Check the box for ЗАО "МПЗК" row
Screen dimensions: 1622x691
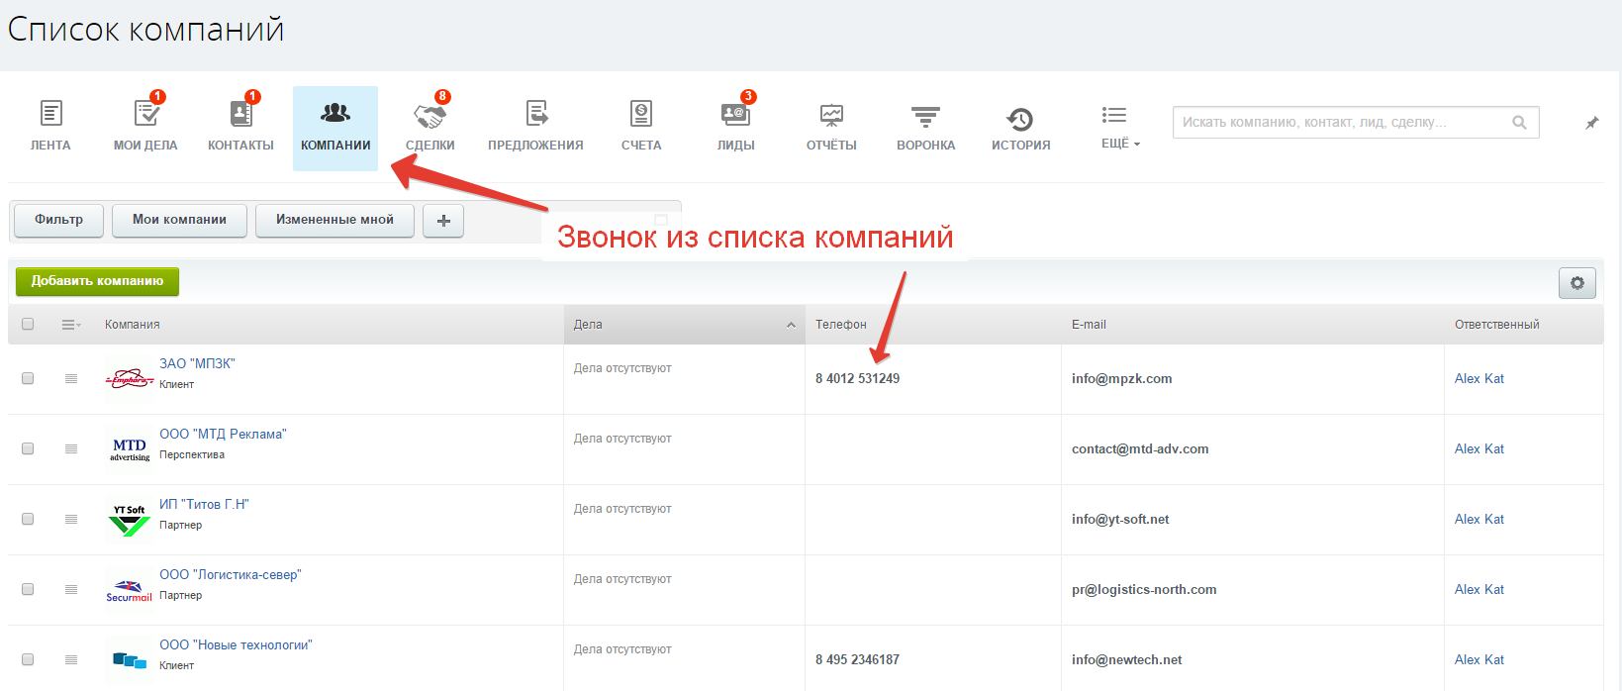28,378
